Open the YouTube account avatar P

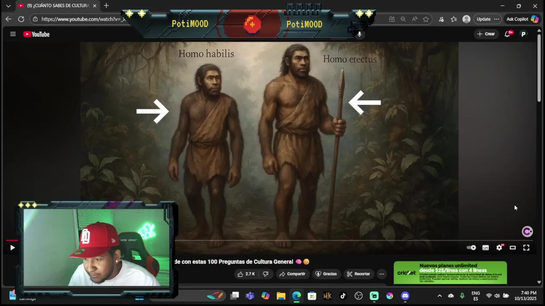tap(523, 34)
